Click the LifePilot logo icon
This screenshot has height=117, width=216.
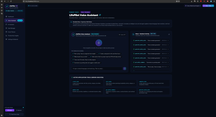[7, 6]
